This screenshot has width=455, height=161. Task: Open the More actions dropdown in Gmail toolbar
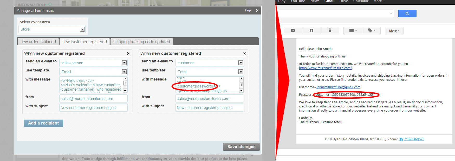click(394, 31)
